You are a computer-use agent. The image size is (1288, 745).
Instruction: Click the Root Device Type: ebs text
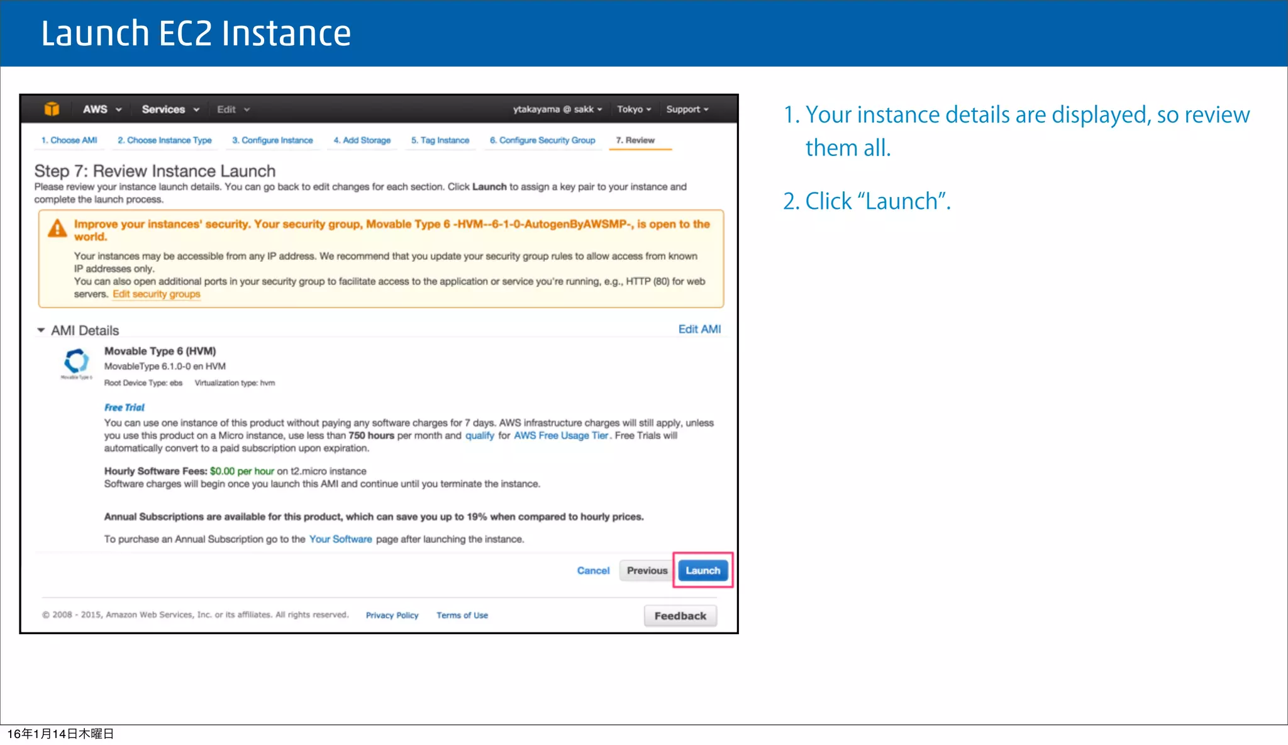point(143,383)
